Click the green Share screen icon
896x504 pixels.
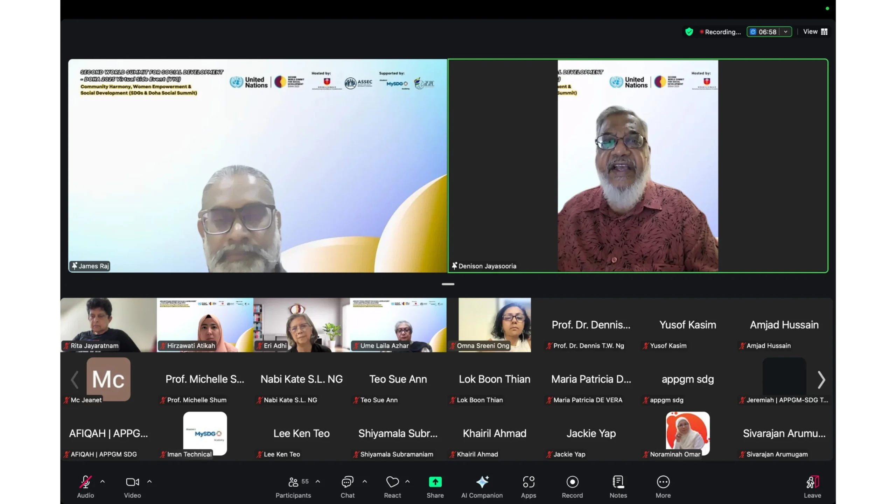pyautogui.click(x=435, y=482)
